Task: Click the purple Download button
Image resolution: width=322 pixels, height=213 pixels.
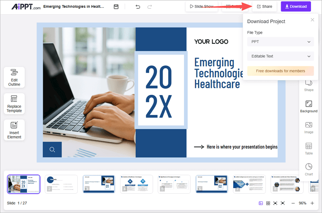Action: pyautogui.click(x=296, y=6)
